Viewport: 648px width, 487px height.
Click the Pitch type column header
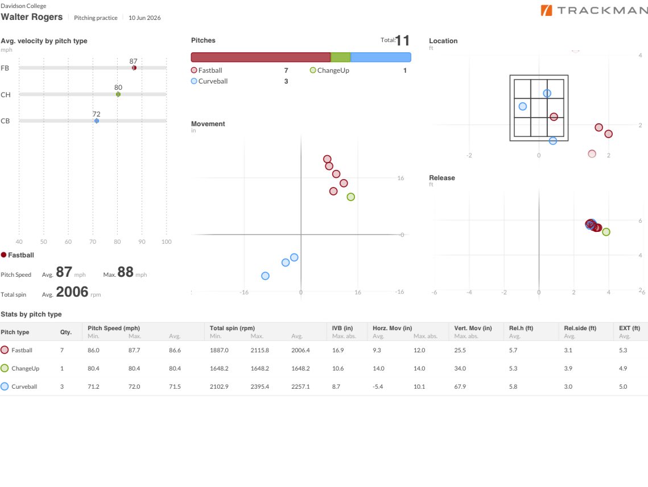pyautogui.click(x=15, y=332)
